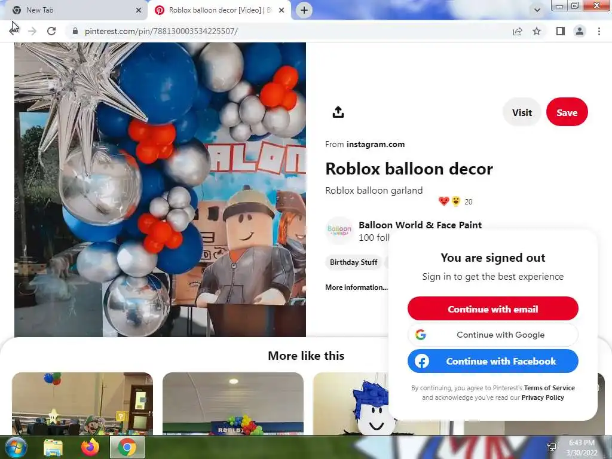
Task: Click Continue with Google
Action: [493, 335]
